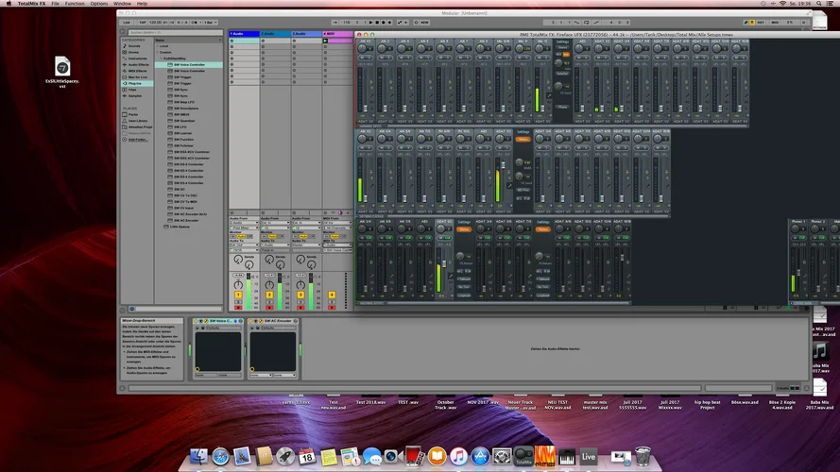Toggle track 1 activator button
Viewport: 840px width, 472px height.
239,295
